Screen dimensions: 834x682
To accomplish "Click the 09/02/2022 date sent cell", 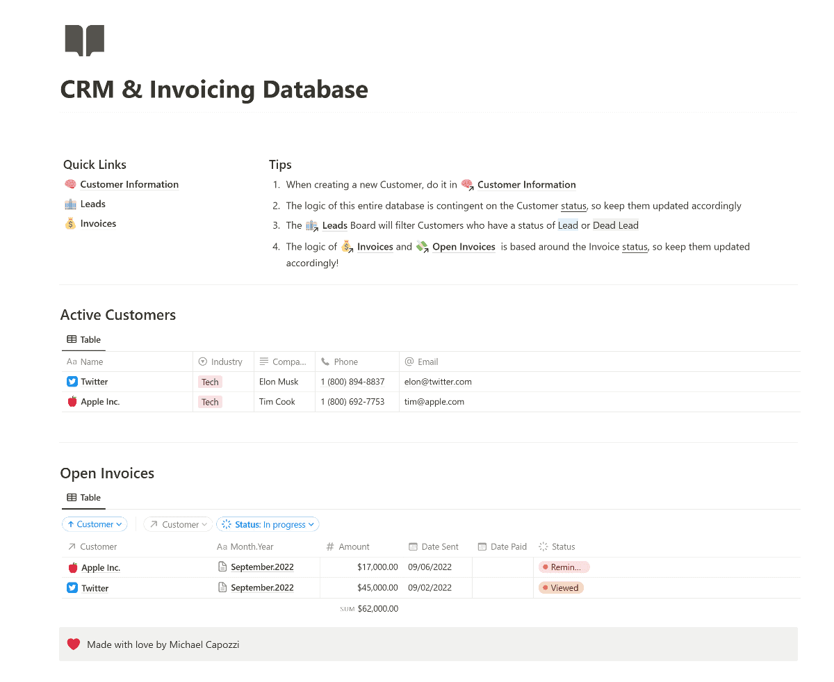I will (430, 587).
